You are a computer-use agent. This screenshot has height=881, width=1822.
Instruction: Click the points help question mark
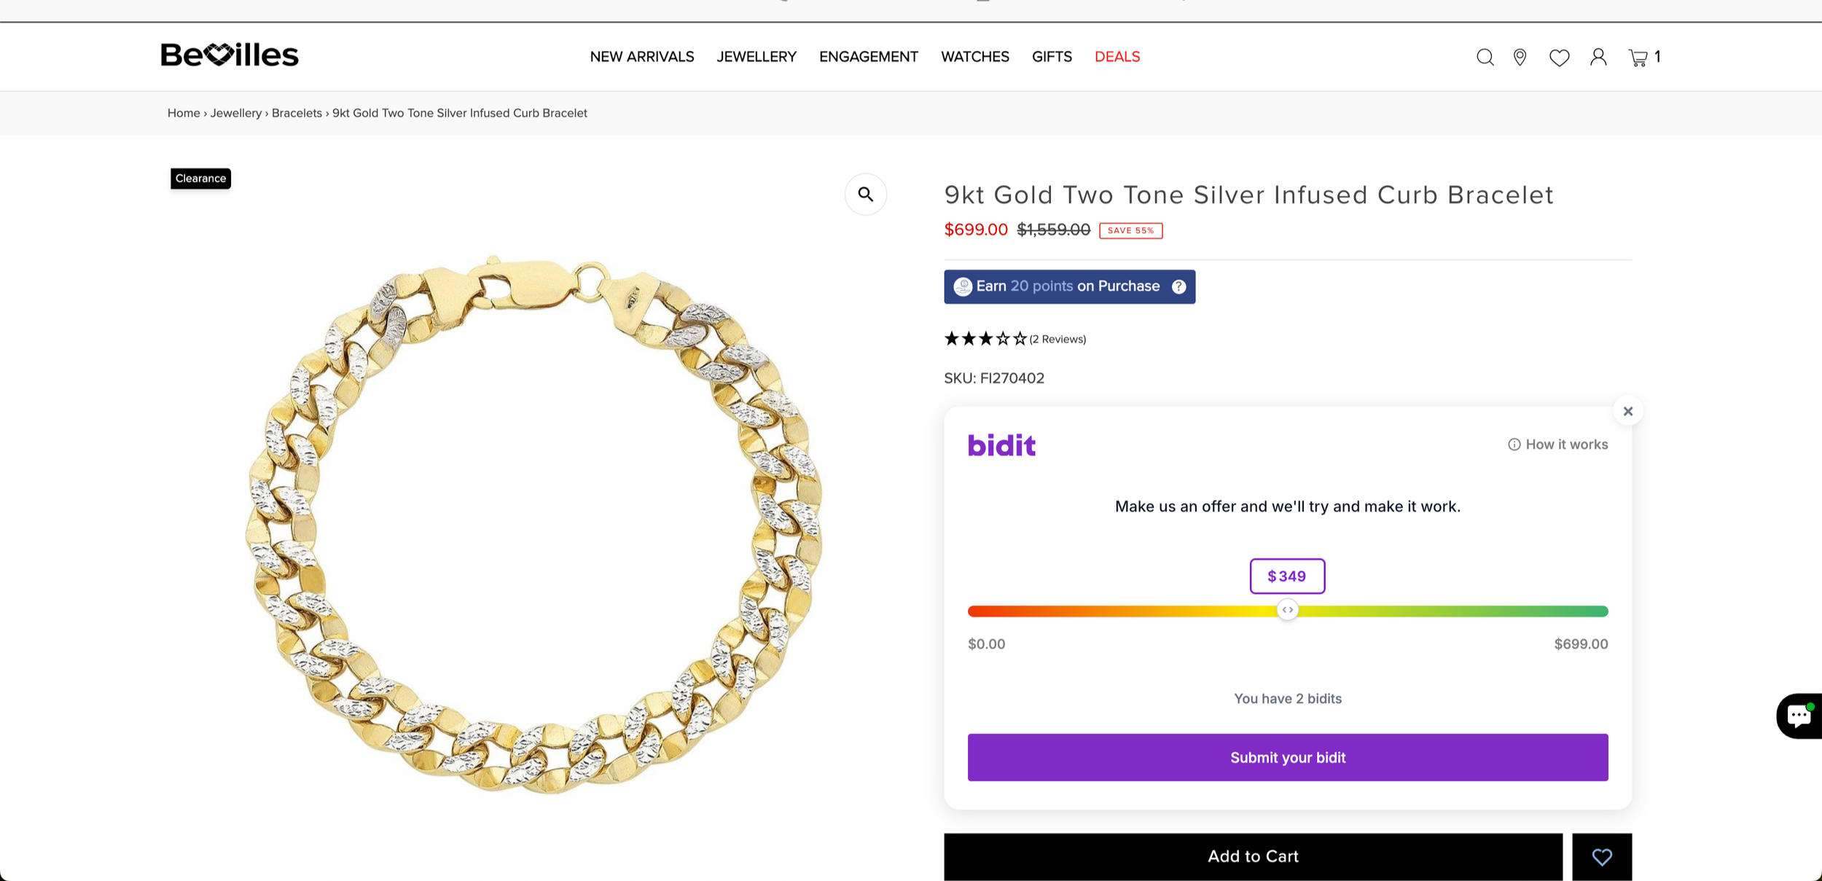click(x=1178, y=286)
